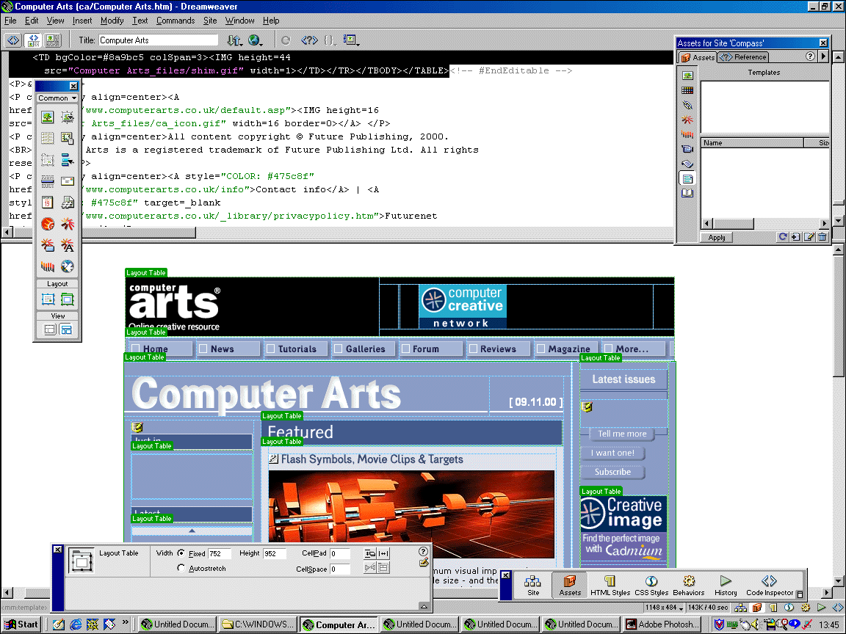Expand Property inspector with bottom arrow
The image size is (846, 634).
(424, 607)
